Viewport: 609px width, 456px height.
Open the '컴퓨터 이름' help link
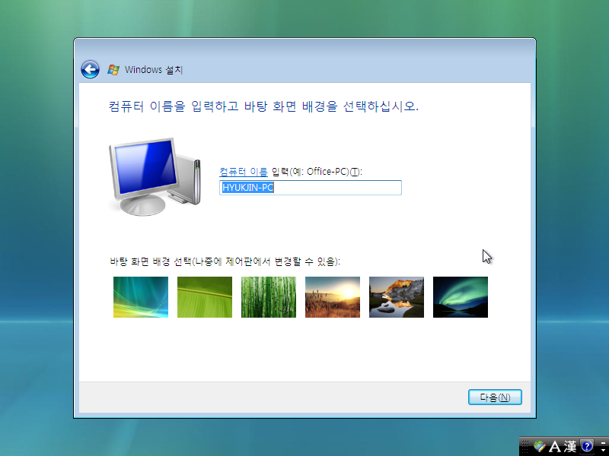(243, 172)
